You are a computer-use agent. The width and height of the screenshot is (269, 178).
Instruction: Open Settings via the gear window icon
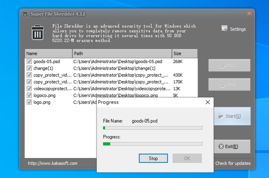[225, 28]
